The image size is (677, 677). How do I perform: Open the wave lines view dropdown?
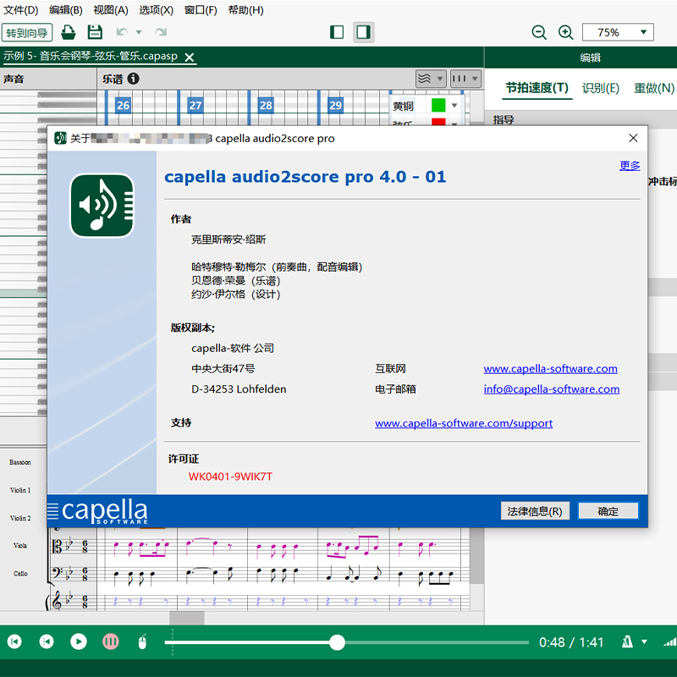coord(431,79)
